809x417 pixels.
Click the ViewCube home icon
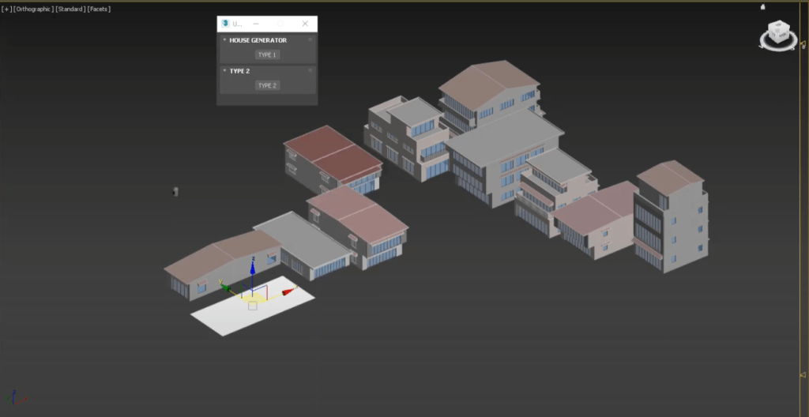(x=762, y=7)
